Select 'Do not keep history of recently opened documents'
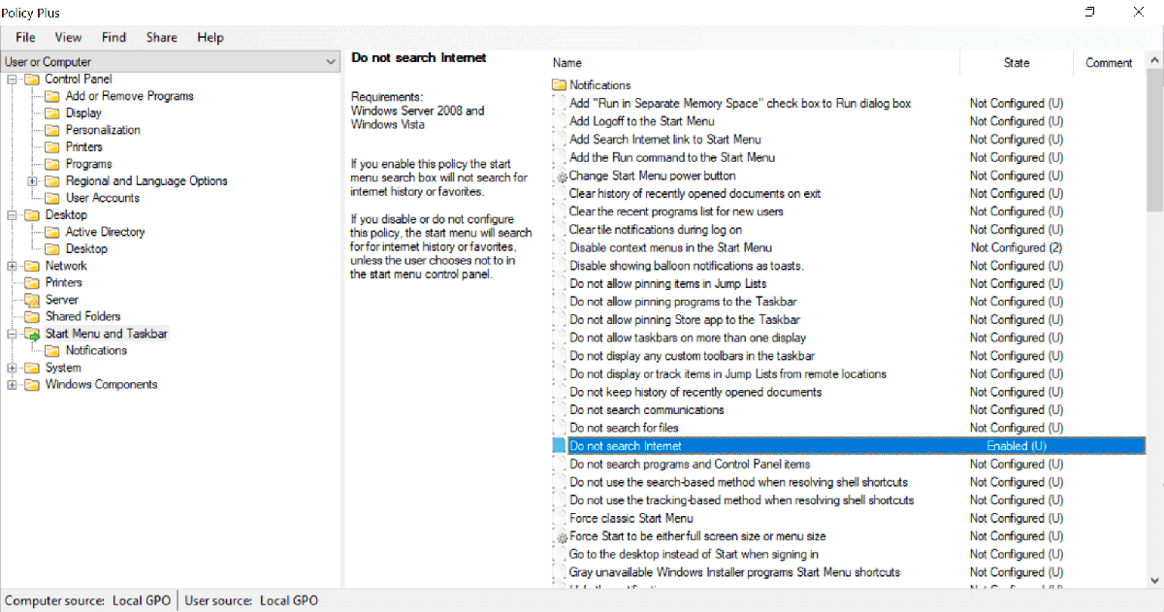The height and width of the screenshot is (612, 1164). click(695, 392)
